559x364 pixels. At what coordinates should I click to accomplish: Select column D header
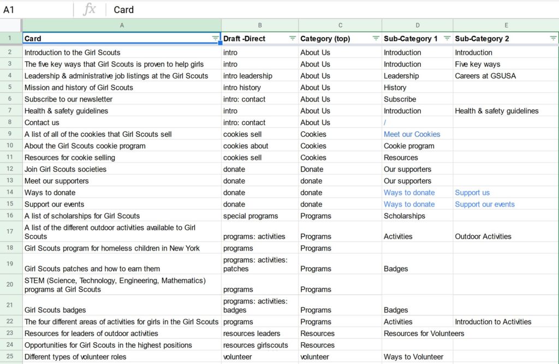(418, 25)
